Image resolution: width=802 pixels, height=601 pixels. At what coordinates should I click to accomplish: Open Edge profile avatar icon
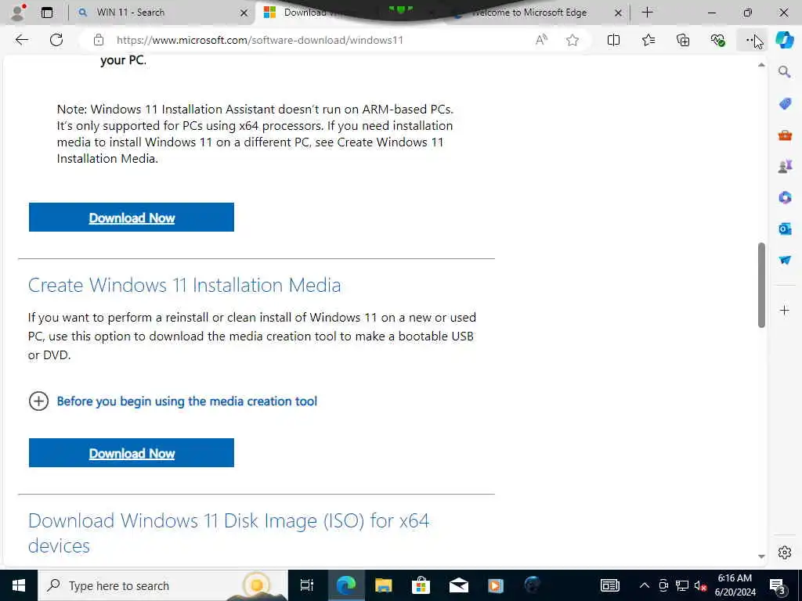18,13
